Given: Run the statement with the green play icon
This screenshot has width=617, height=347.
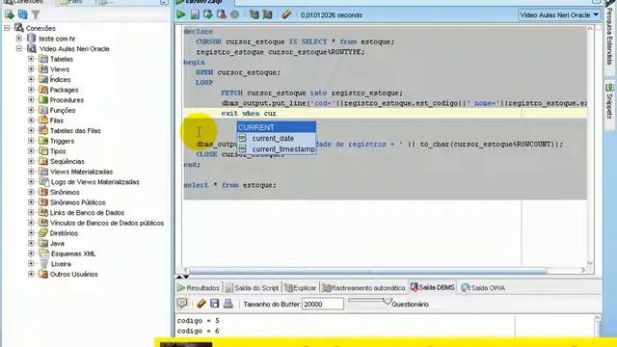Looking at the screenshot, I should point(180,15).
